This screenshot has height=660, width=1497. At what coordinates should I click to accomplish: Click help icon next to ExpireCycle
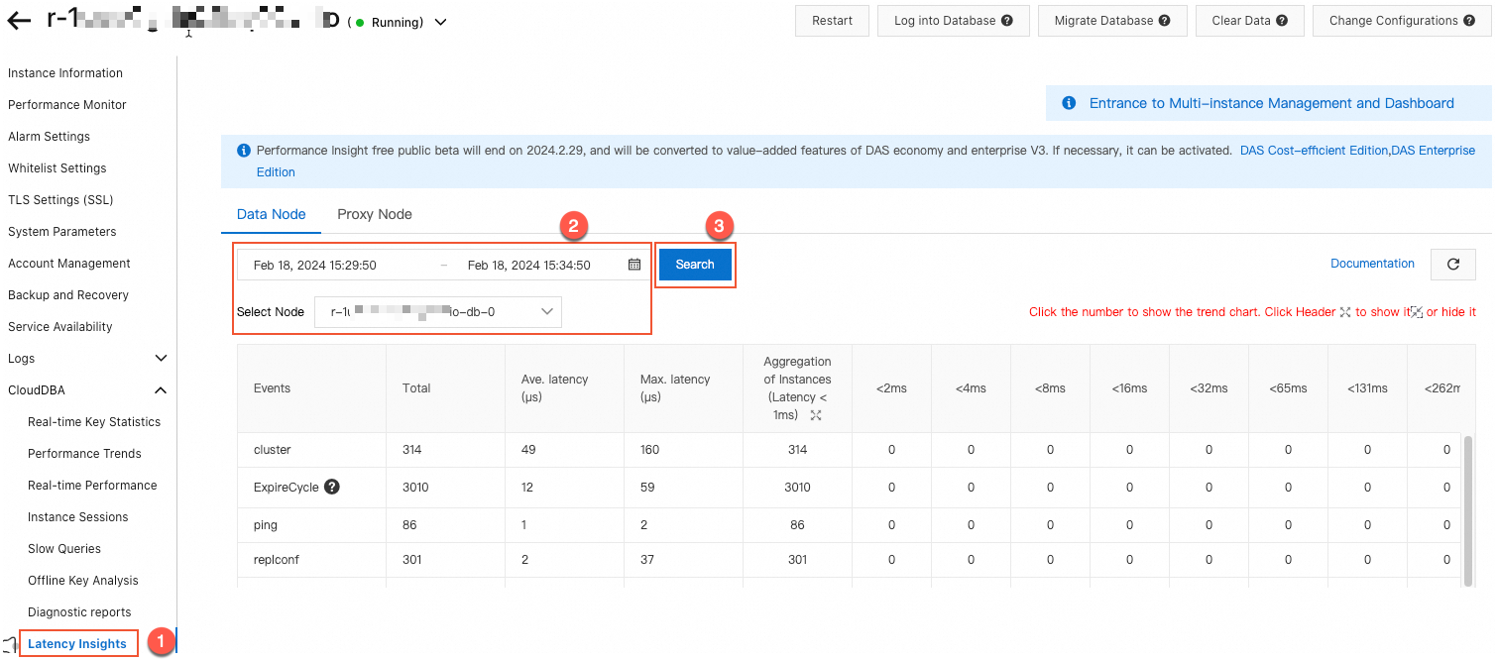click(332, 487)
